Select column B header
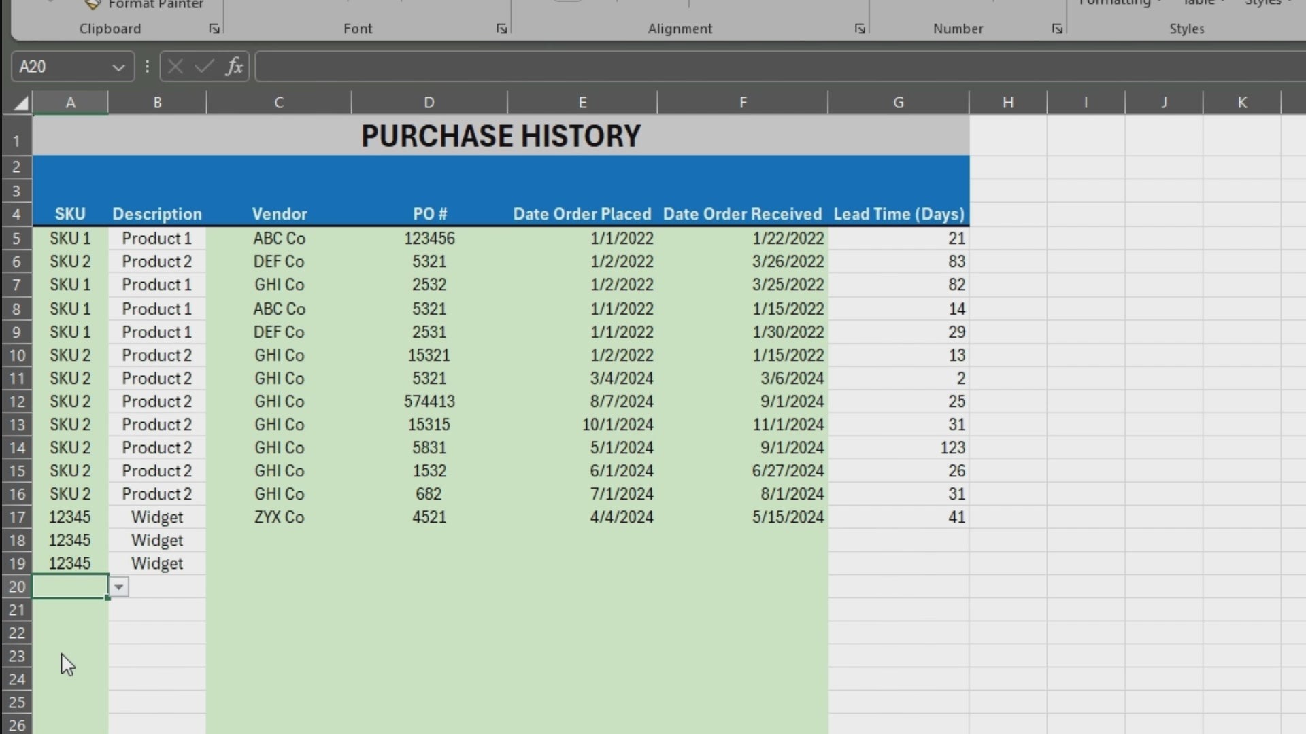 click(x=157, y=103)
